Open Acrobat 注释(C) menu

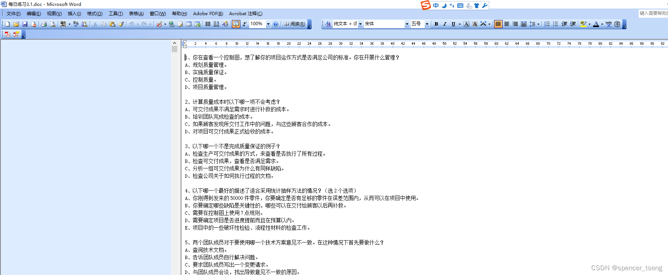coord(246,14)
